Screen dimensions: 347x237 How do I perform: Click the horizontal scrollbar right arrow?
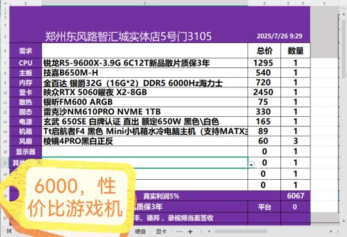[x=331, y=231]
